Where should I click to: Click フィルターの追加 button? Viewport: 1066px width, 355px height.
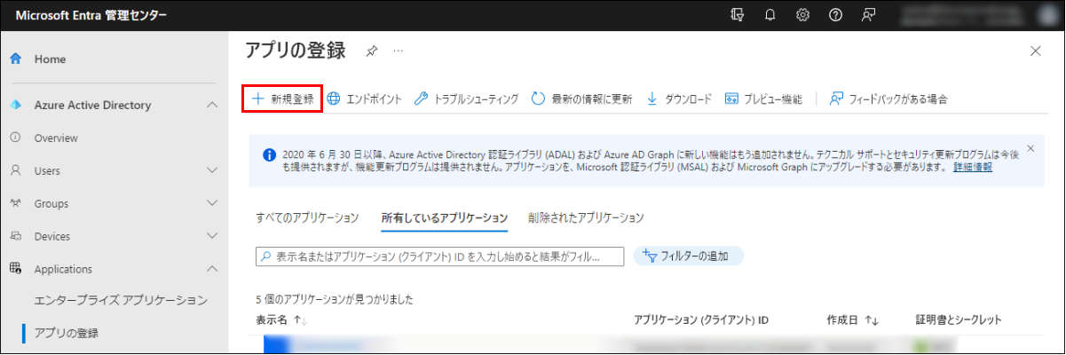(x=688, y=256)
